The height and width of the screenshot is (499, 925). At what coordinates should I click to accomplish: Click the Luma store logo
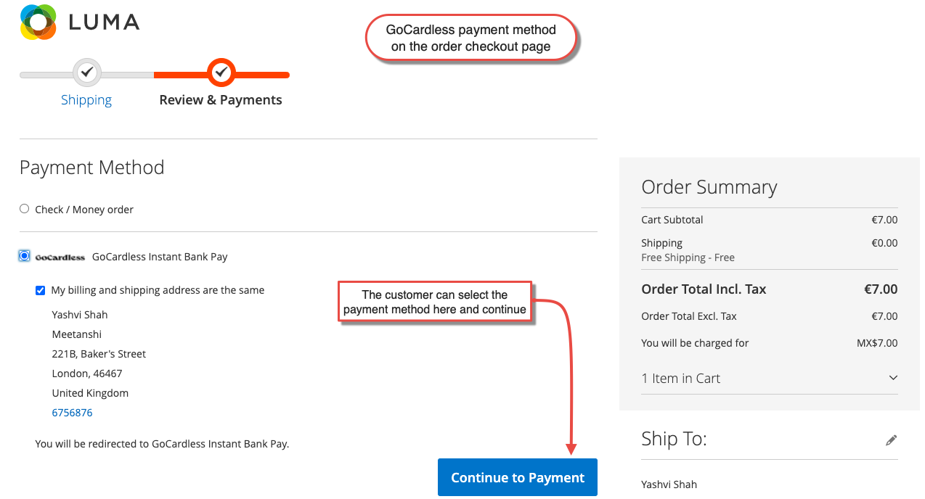point(78,22)
